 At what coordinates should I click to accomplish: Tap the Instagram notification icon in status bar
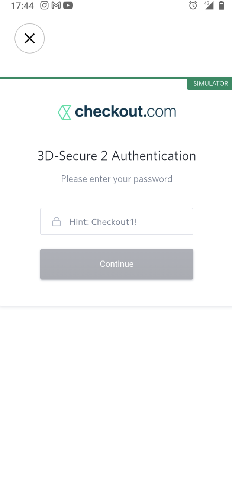45,6
